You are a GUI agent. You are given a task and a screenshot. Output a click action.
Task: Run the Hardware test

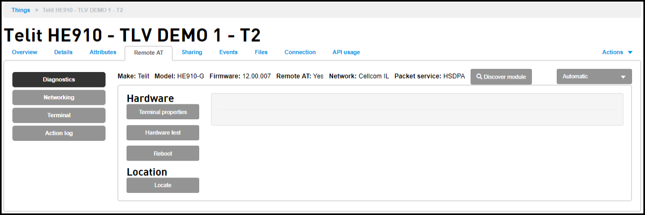[163, 133]
